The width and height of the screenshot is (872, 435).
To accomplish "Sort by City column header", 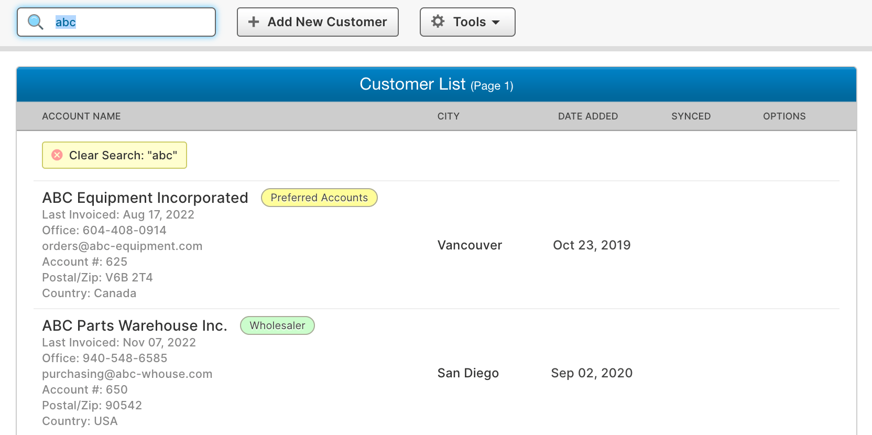I will point(448,116).
